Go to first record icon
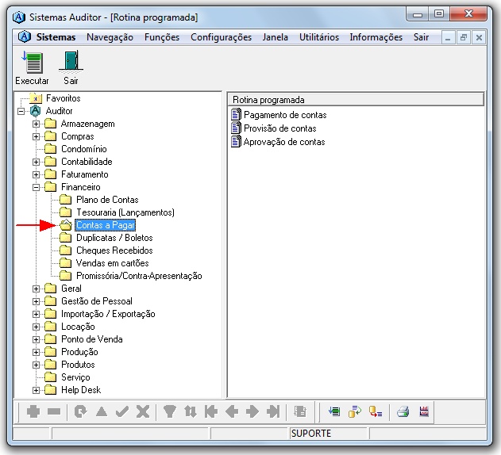501x455 pixels. [211, 411]
